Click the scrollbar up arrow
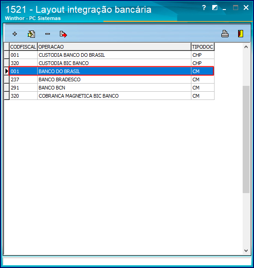This screenshot has height=268, width=254. tap(246, 47)
